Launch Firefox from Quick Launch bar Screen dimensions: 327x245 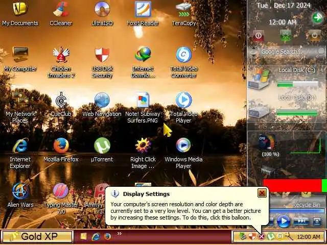(107, 236)
